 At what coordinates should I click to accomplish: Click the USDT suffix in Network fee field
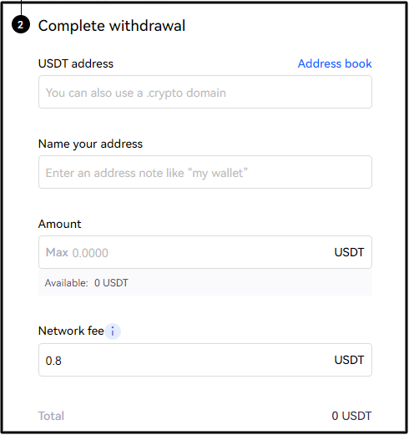tap(349, 360)
